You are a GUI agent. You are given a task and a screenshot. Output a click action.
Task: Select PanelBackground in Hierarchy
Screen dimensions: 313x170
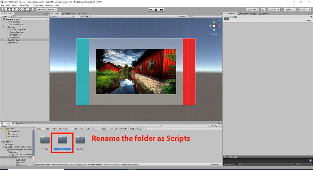pos(18,30)
